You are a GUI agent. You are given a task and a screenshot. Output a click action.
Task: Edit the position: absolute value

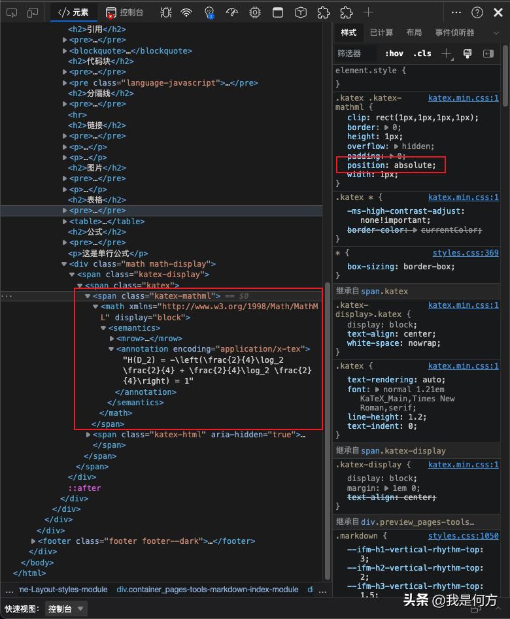pos(415,165)
